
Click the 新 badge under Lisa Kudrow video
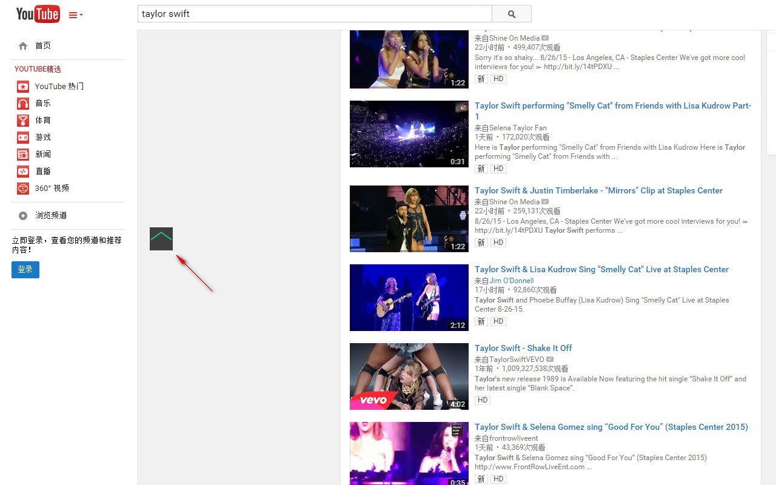[481, 321]
